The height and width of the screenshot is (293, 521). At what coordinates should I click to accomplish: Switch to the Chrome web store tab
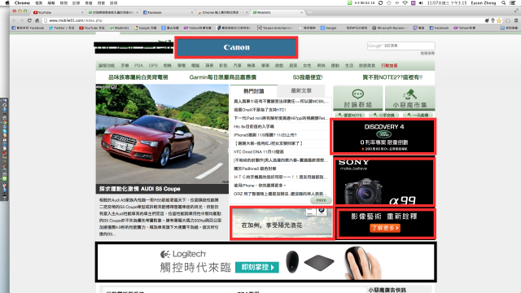222,12
